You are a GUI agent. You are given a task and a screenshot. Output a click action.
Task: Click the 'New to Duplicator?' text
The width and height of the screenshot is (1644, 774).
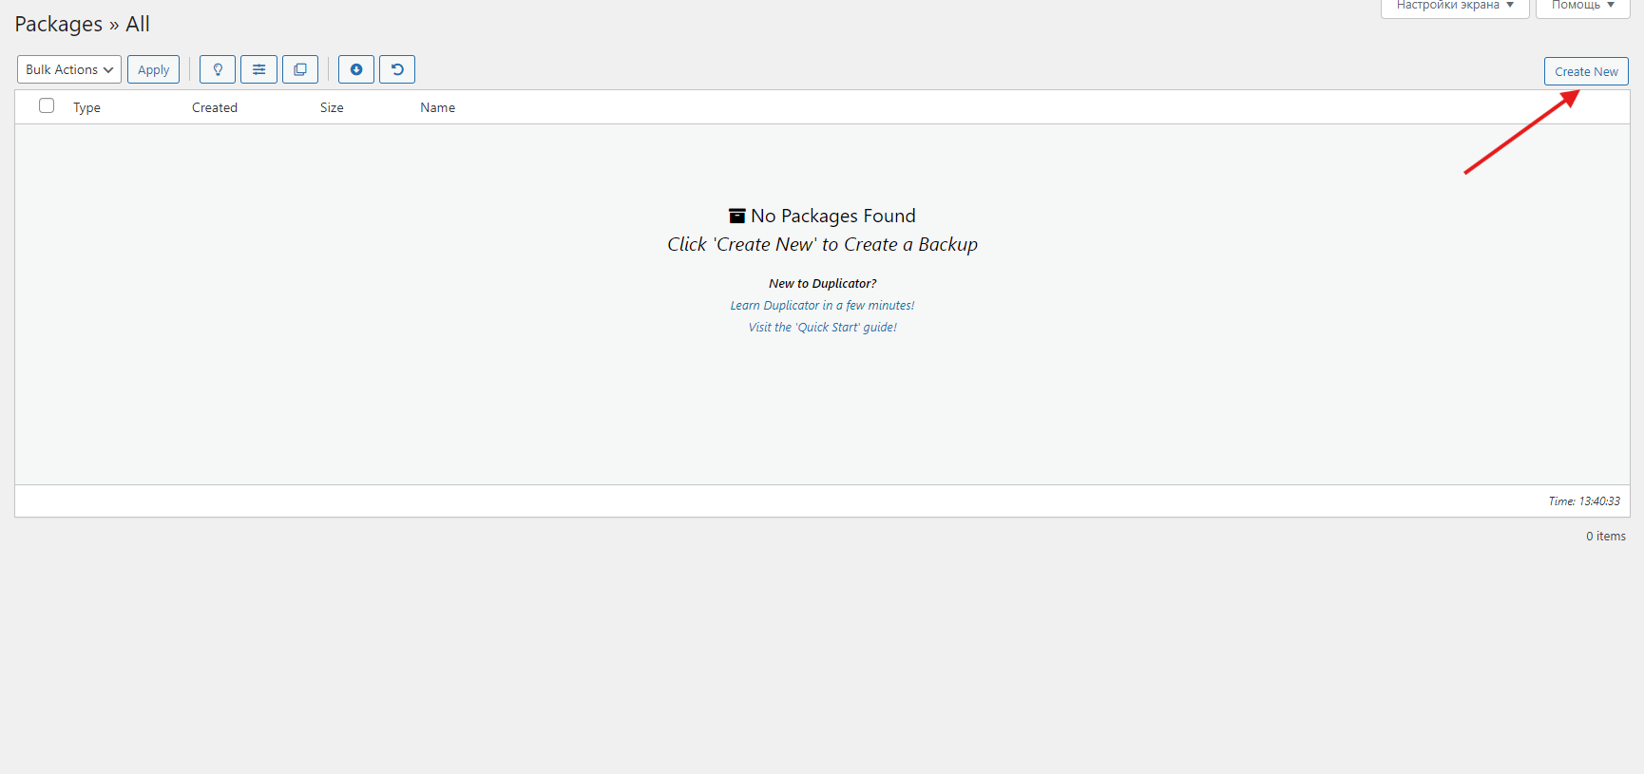coord(823,283)
